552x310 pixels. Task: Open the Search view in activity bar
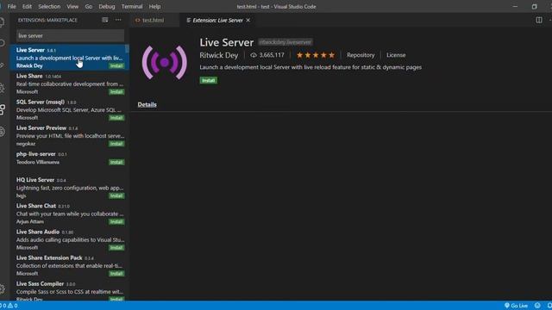tap(2, 43)
